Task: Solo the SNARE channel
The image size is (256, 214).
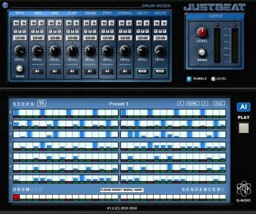Action: (94, 23)
